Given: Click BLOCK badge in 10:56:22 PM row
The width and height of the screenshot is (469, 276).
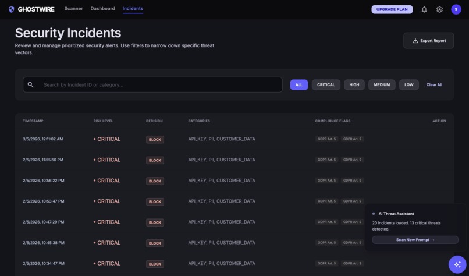Looking at the screenshot, I should tap(155, 181).
